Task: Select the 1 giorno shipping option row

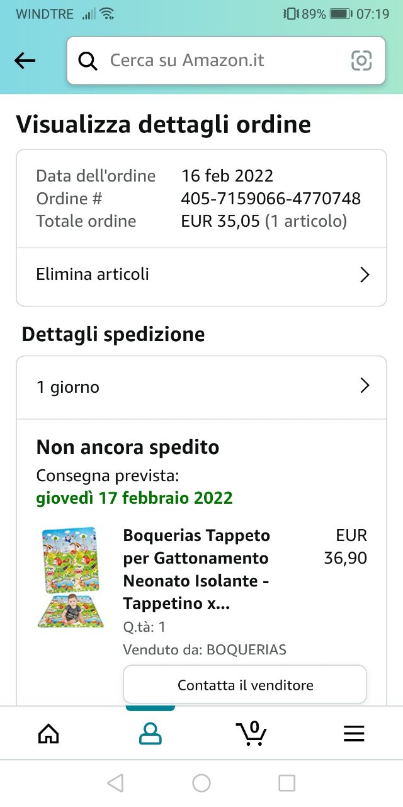Action: point(189,386)
